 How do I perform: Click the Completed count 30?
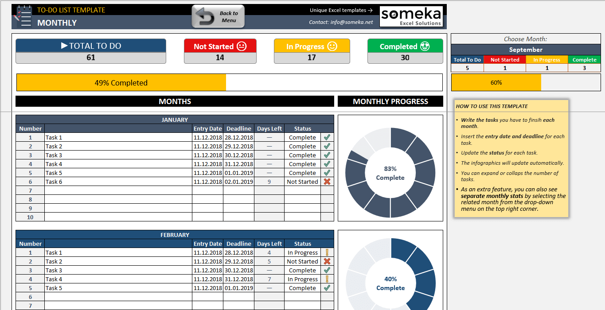(x=405, y=58)
